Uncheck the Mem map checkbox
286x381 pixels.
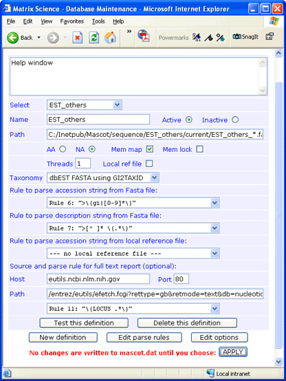(x=150, y=149)
